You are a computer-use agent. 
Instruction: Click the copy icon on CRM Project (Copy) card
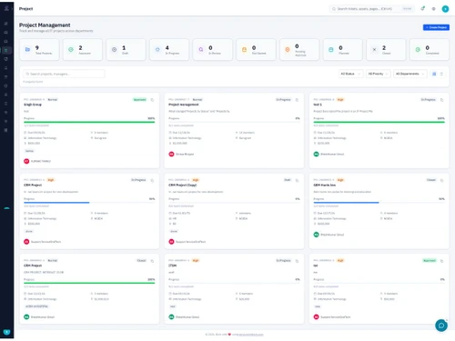tap(297, 180)
